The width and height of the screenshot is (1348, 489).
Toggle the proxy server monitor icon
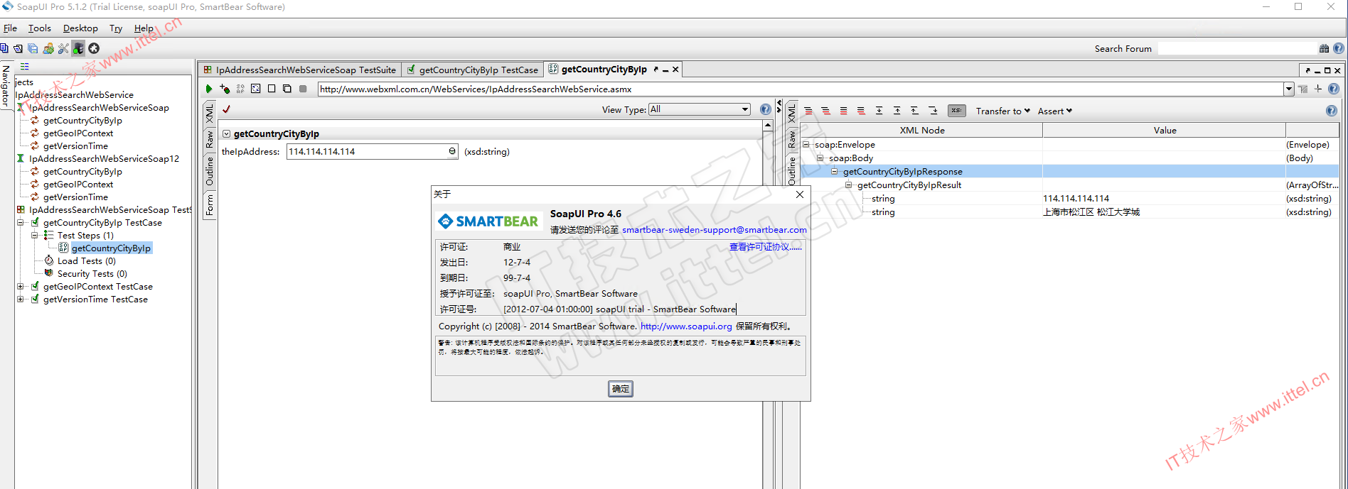coord(78,48)
